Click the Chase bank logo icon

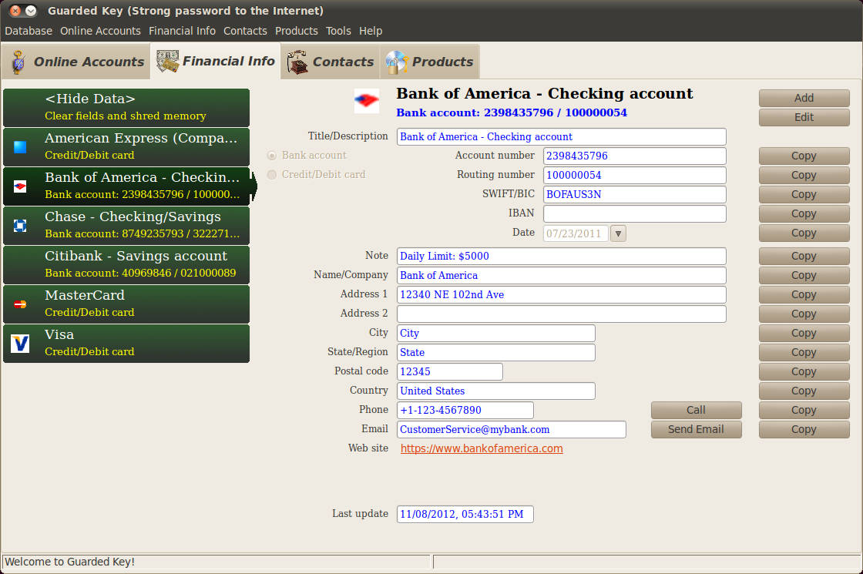[20, 226]
